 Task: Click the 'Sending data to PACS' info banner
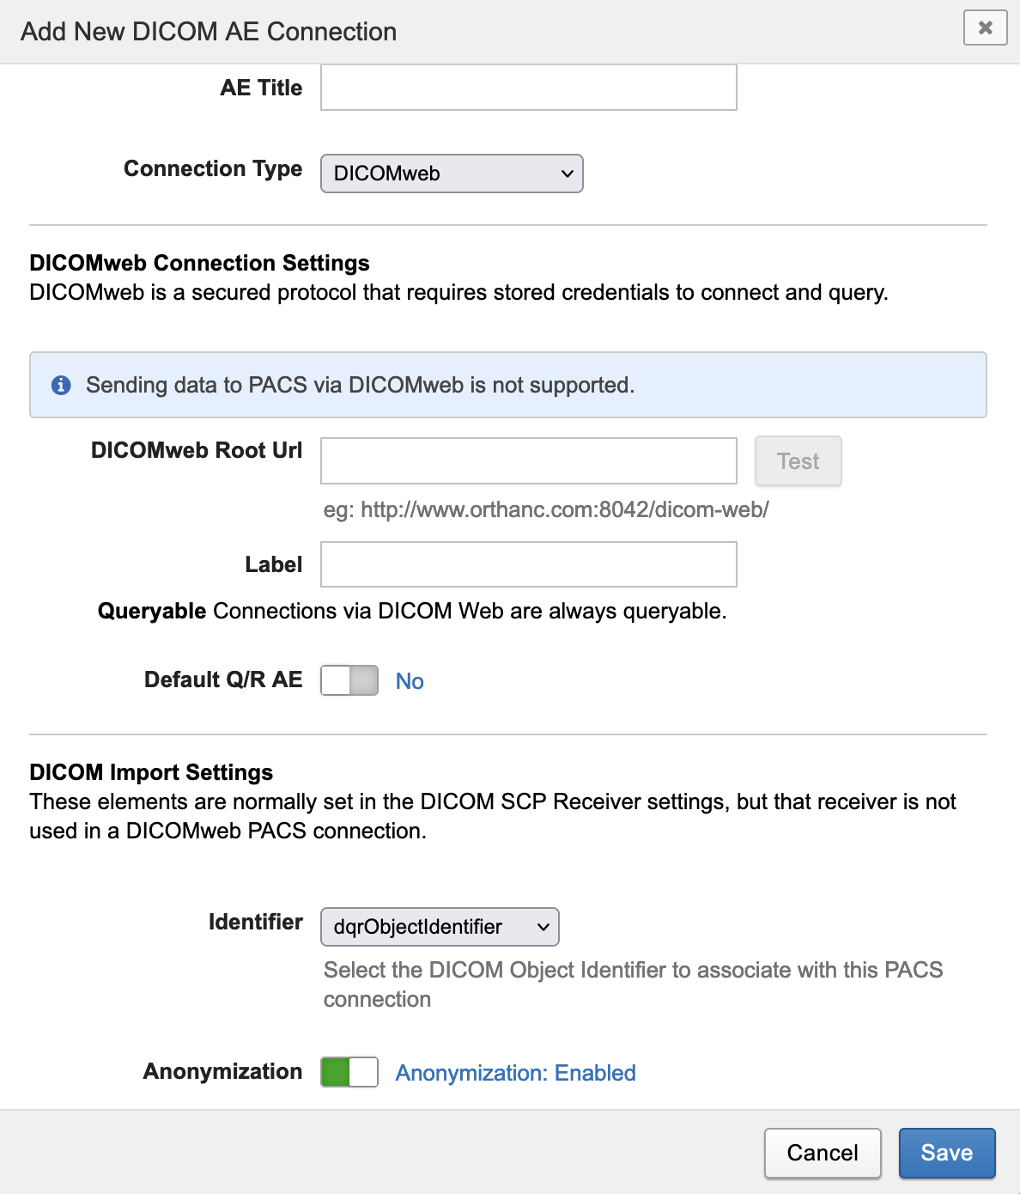click(507, 385)
